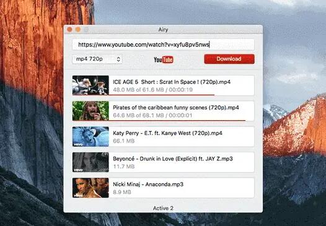Minimize the Airy window

pyautogui.click(x=78, y=30)
